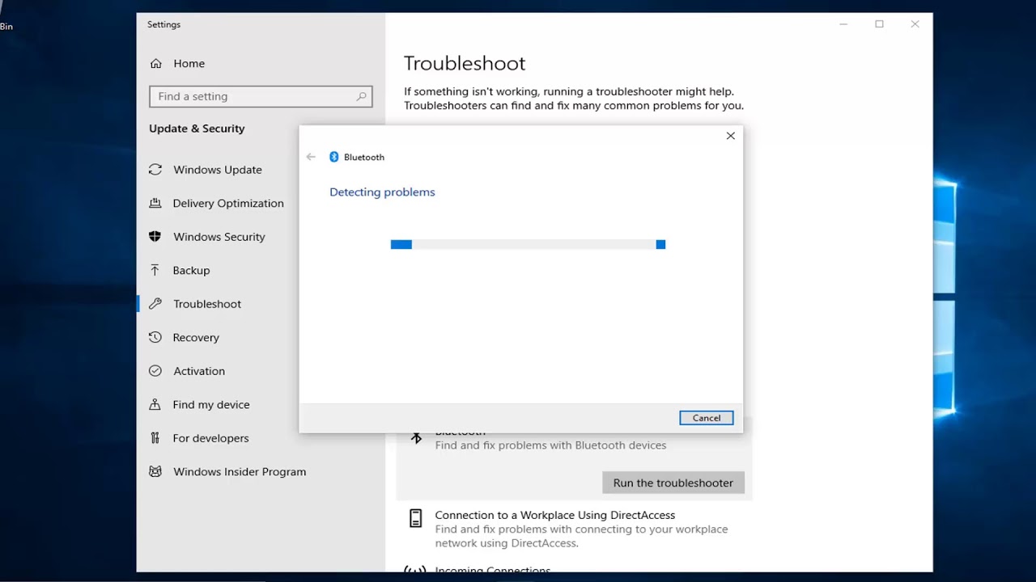This screenshot has width=1036, height=582.
Task: Click inside the Find a setting search box
Action: [x=251, y=96]
